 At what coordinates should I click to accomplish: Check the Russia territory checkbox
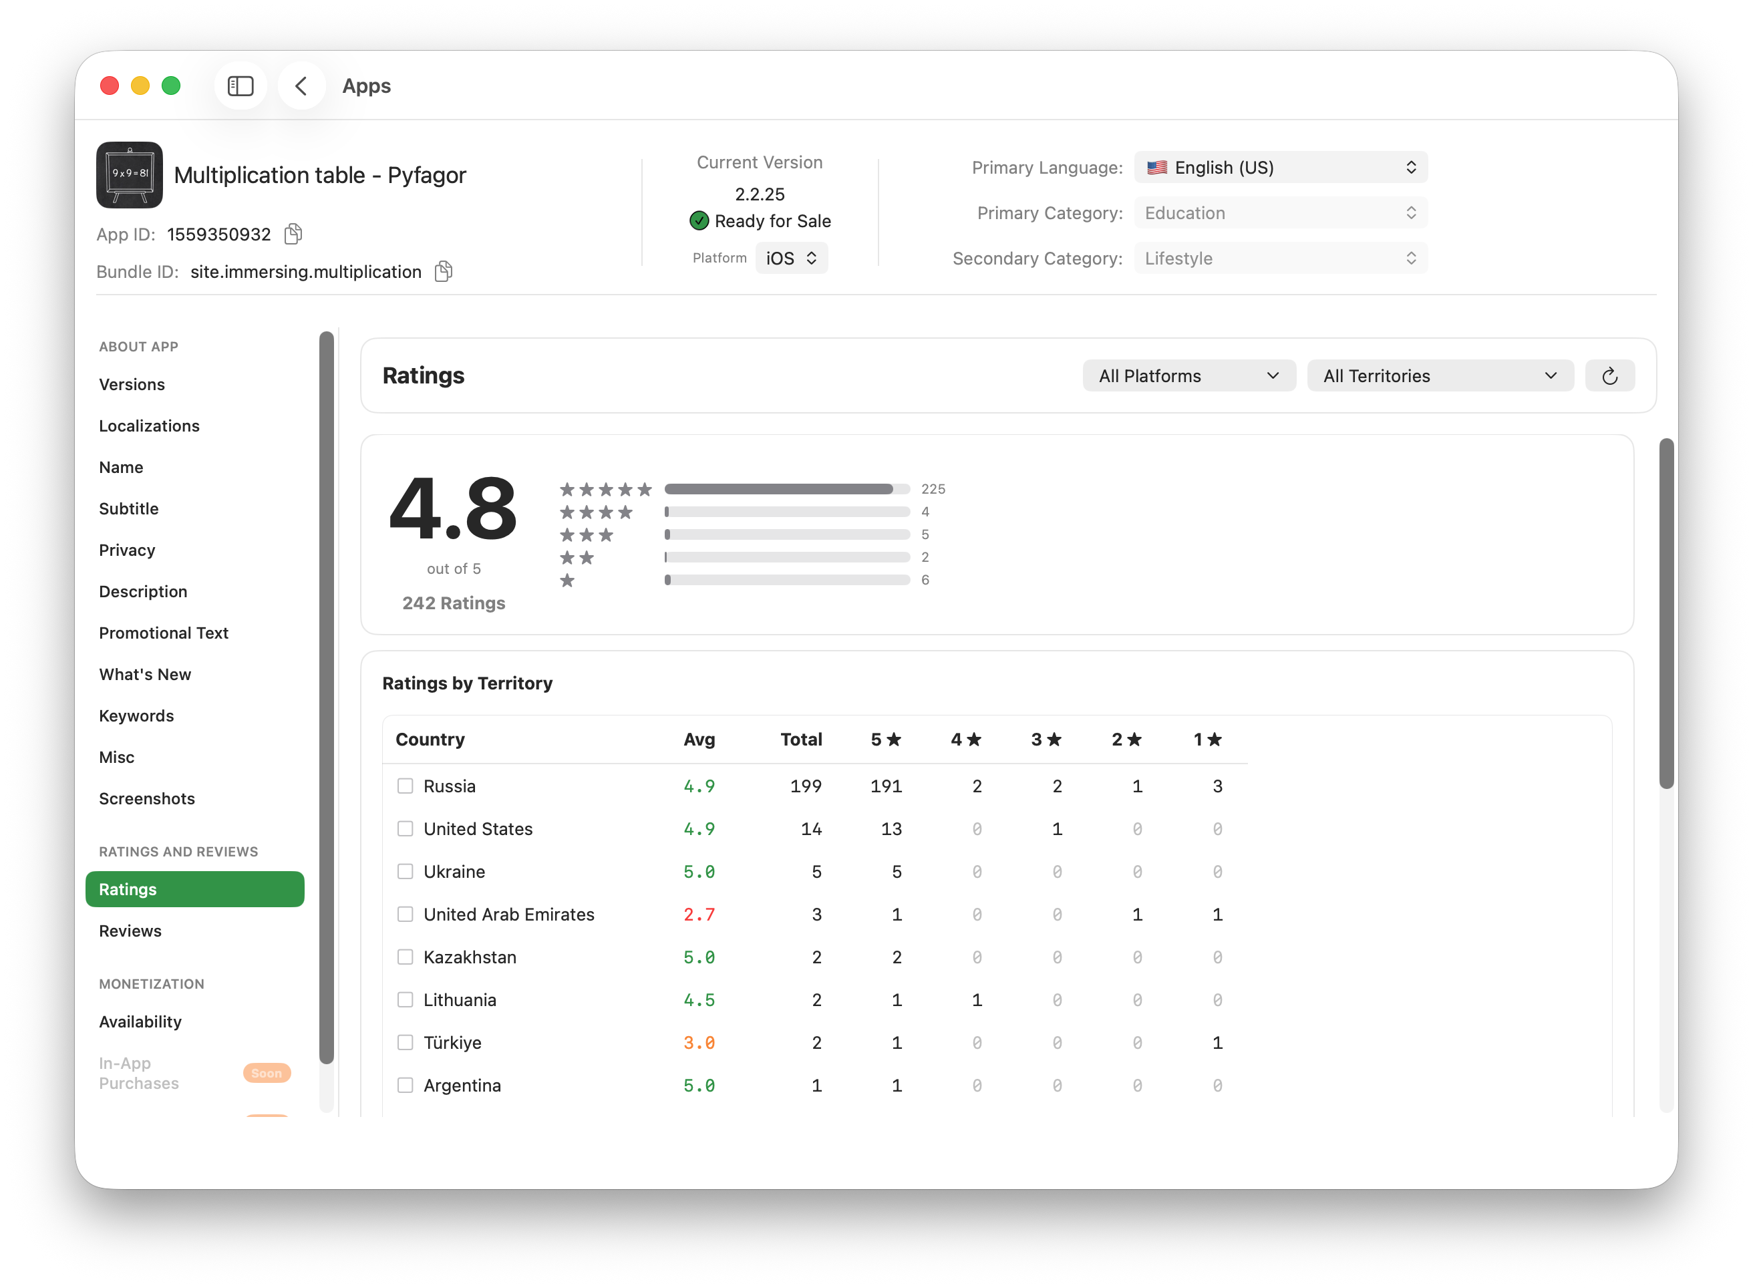pyautogui.click(x=406, y=786)
